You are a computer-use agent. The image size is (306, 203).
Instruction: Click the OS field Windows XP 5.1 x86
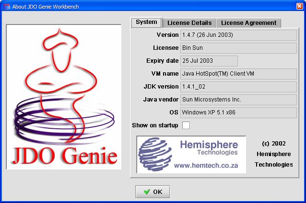coord(238,113)
